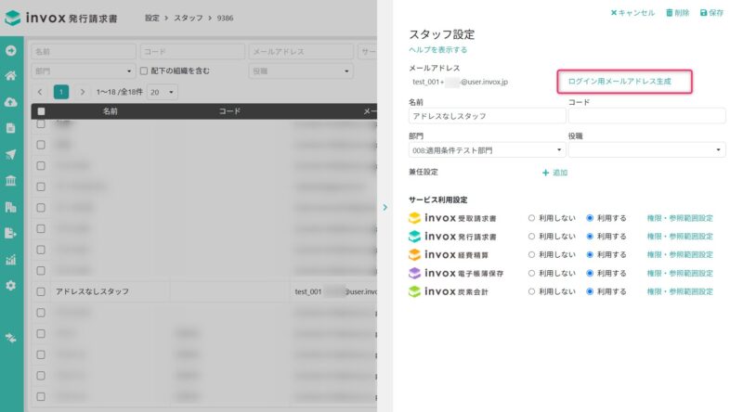Click the invox 経費精算 service icon
Screen dimensions: 743x412
coord(414,255)
